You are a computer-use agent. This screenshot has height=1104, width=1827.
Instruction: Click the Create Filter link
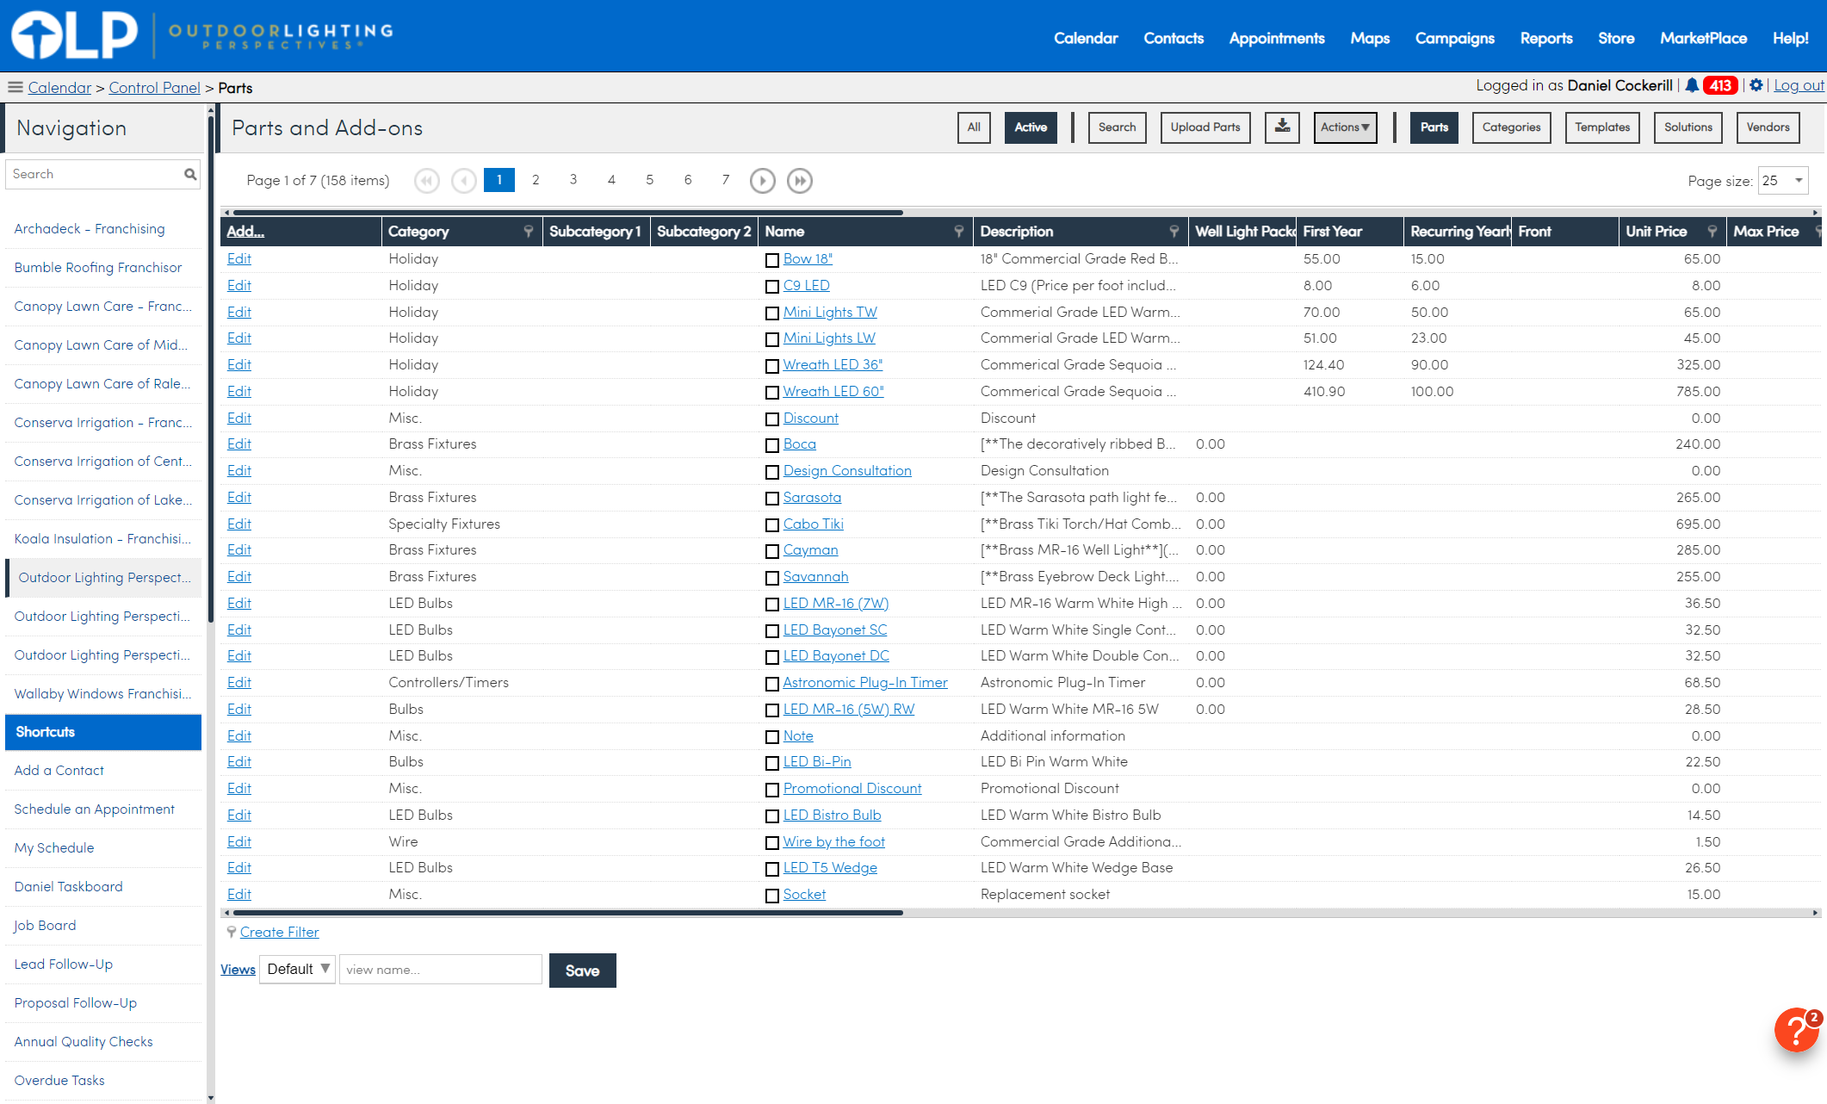coord(279,932)
